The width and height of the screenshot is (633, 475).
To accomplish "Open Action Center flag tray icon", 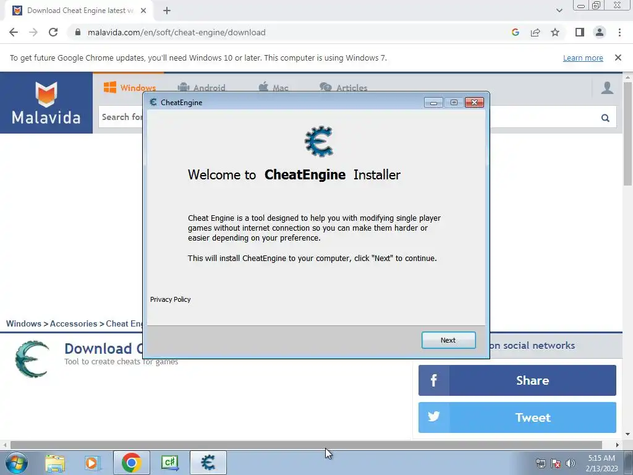I will (556, 463).
